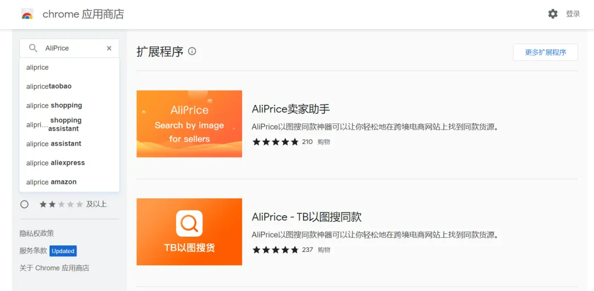This screenshot has height=291, width=594.
Task: Pick the 'aliprice amazon' suggestion
Action: pyautogui.click(x=51, y=182)
